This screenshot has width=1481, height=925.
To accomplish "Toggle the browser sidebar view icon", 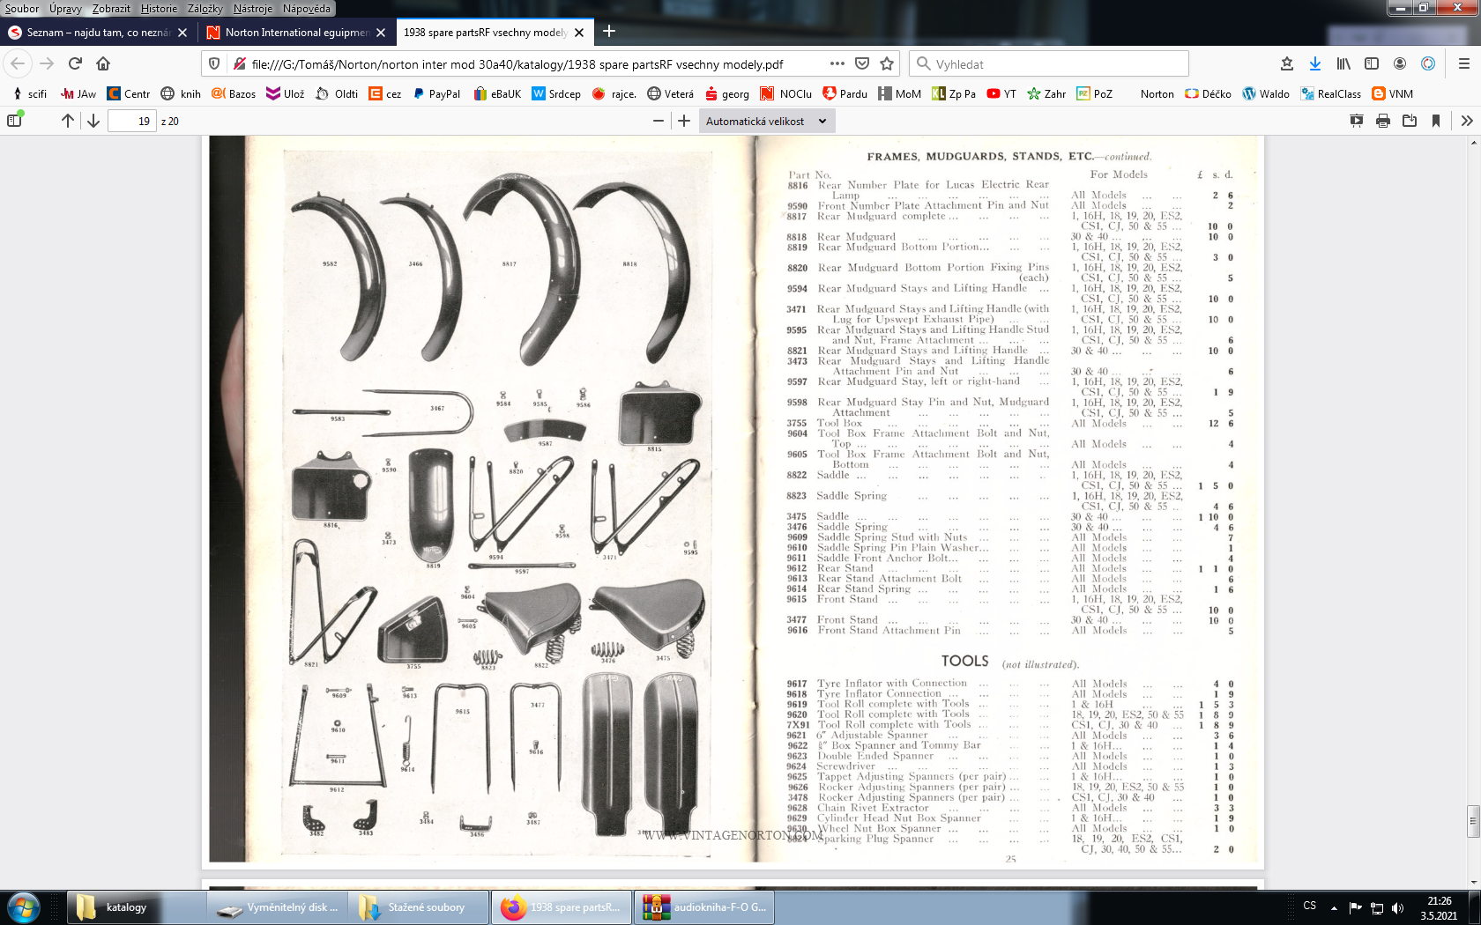I will (1372, 63).
